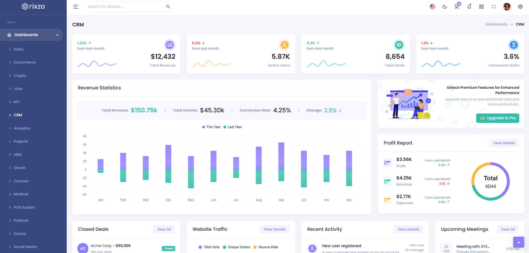Click View All in Upcoming Meetings
Image resolution: width=529 pixels, height=253 pixels.
pyautogui.click(x=508, y=229)
